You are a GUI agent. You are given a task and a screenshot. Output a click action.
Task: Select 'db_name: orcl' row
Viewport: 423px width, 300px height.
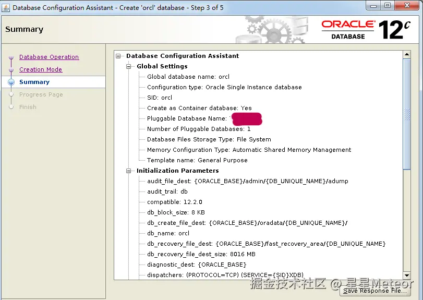pyautogui.click(x=168, y=233)
